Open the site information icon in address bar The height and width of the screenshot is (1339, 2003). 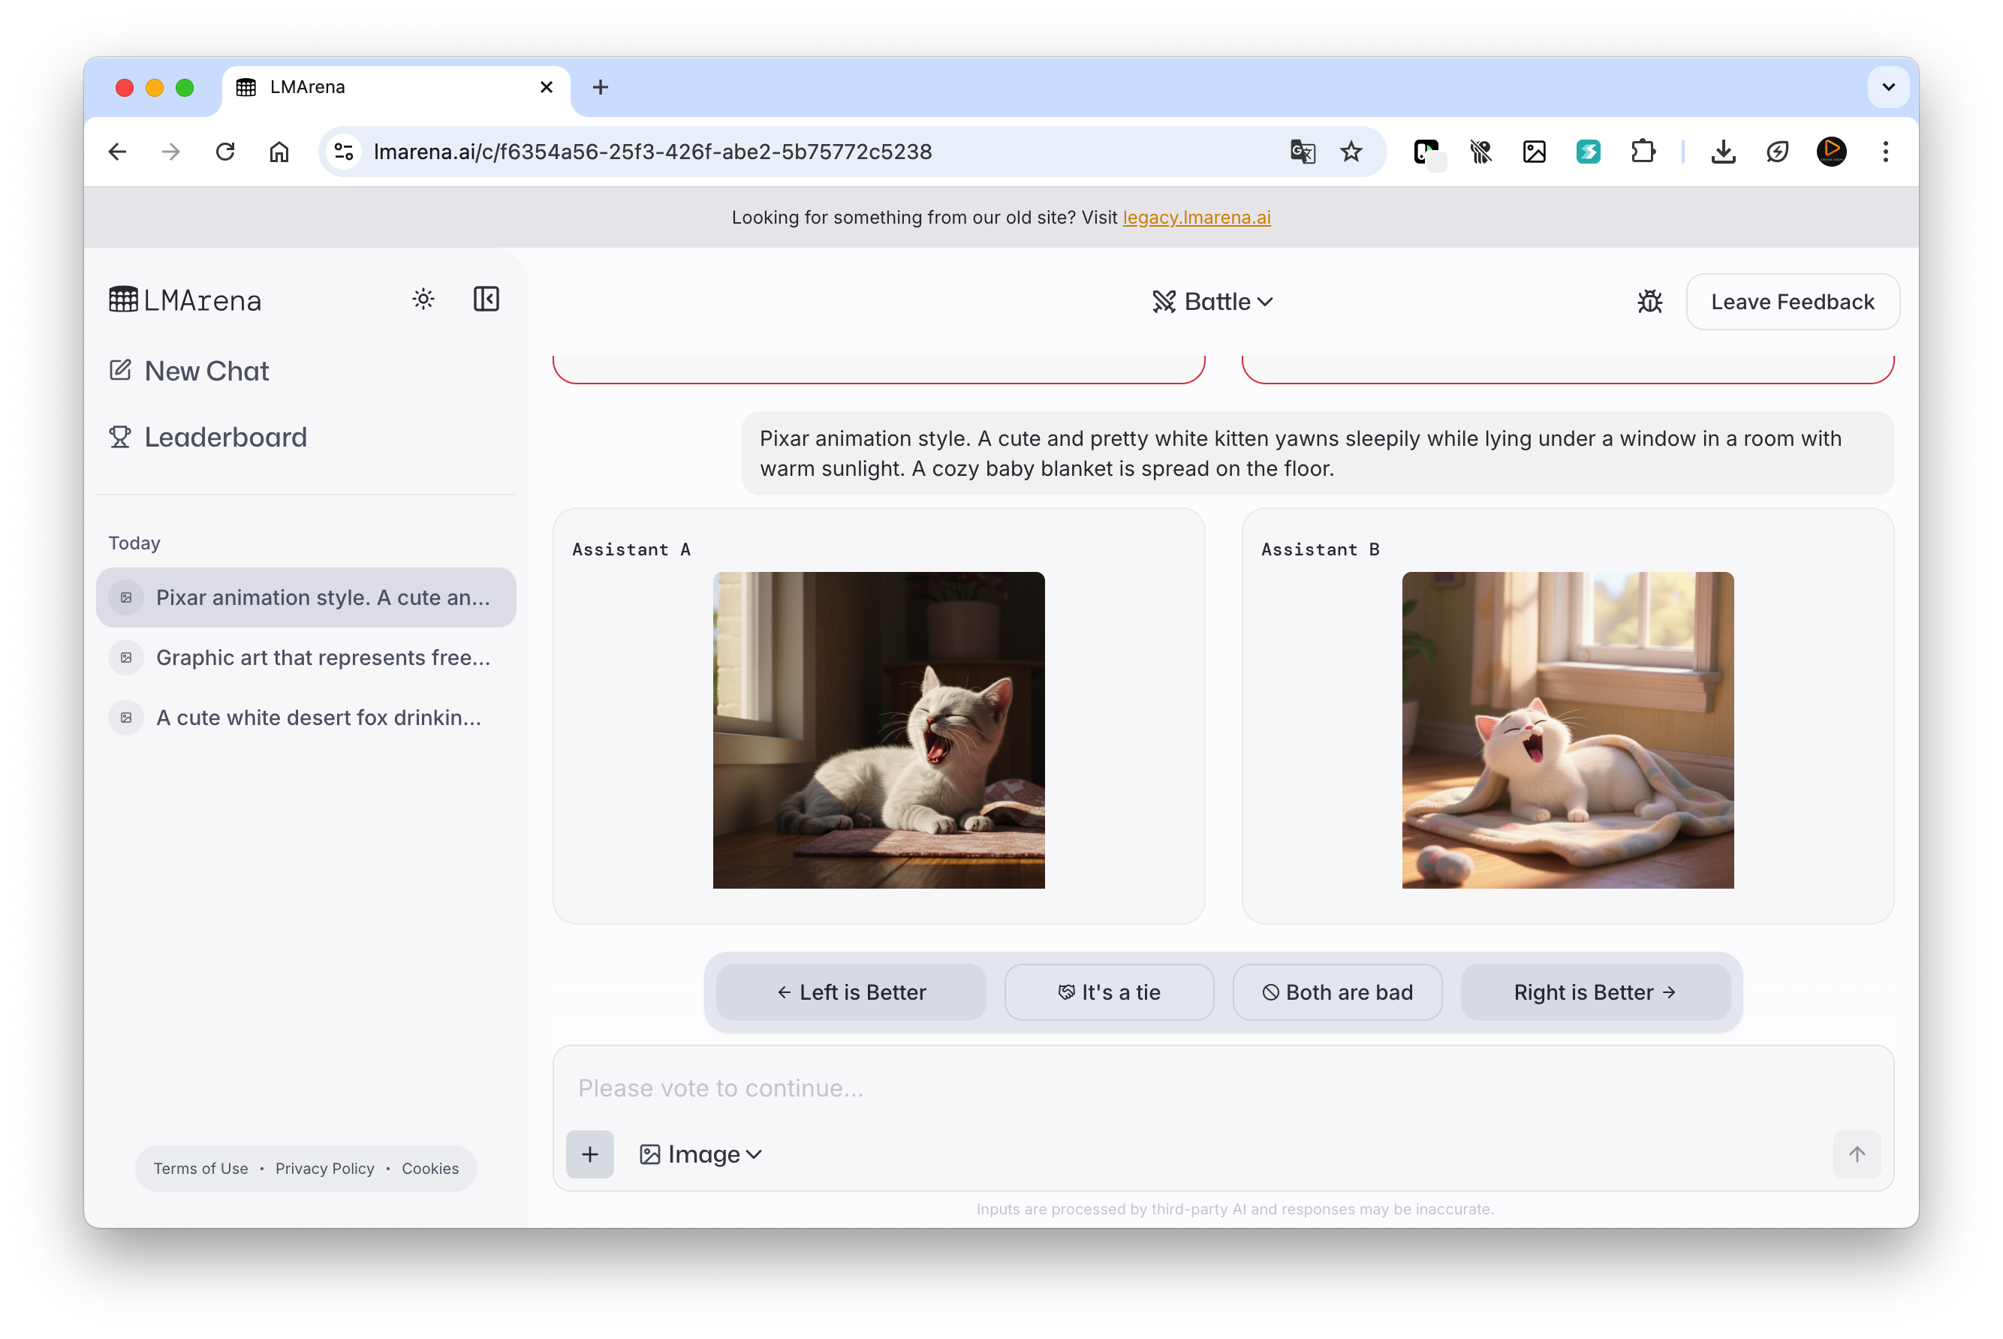coord(345,152)
